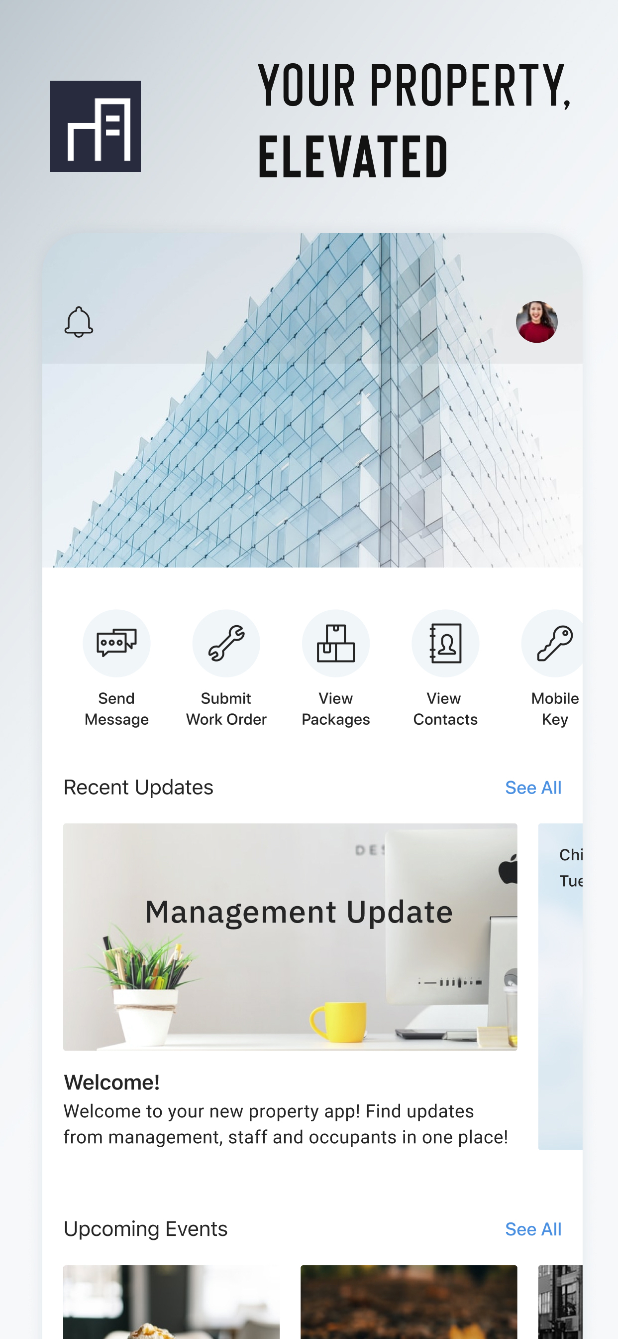The width and height of the screenshot is (618, 1339).
Task: Select the Welcome! update title
Action: [111, 1082]
